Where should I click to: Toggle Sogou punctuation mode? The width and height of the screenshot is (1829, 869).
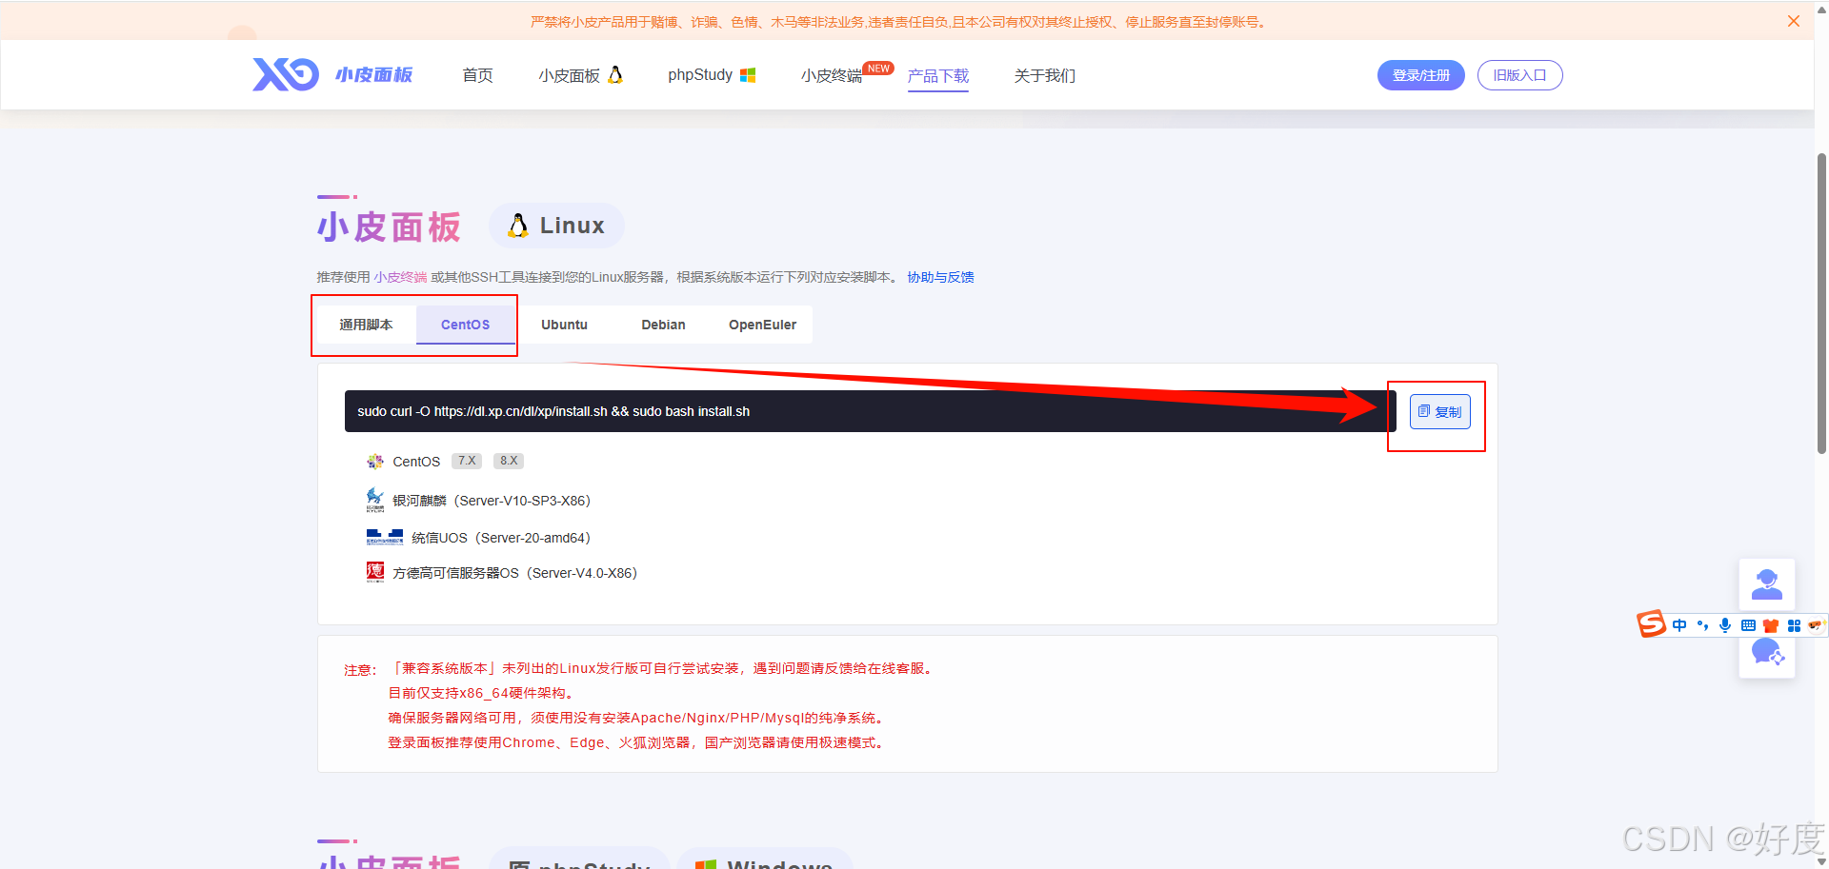[1702, 625]
